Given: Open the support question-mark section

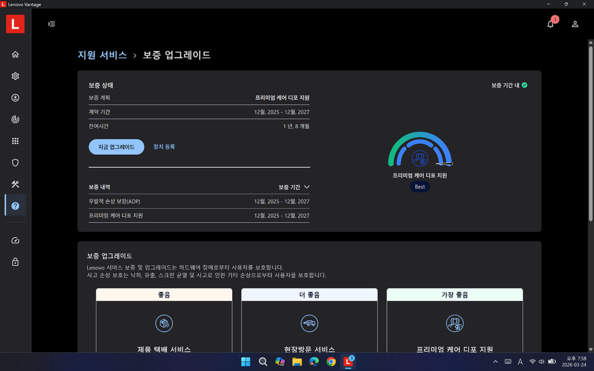Looking at the screenshot, I should click(15, 205).
